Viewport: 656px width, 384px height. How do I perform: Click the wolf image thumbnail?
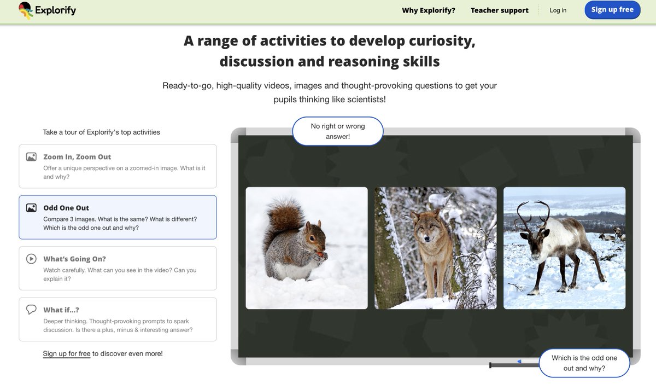435,248
